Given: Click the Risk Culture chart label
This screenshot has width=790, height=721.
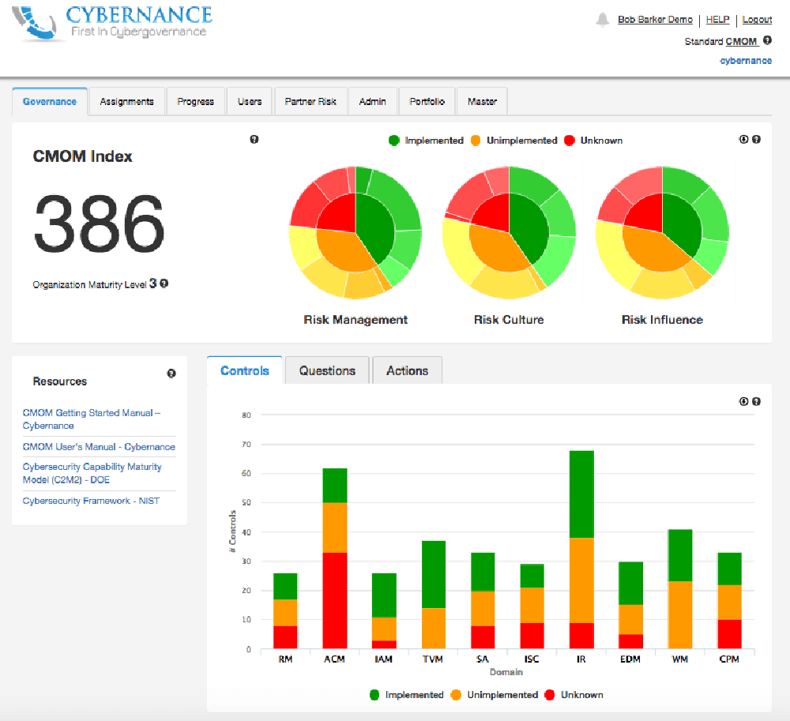Looking at the screenshot, I should 509,320.
